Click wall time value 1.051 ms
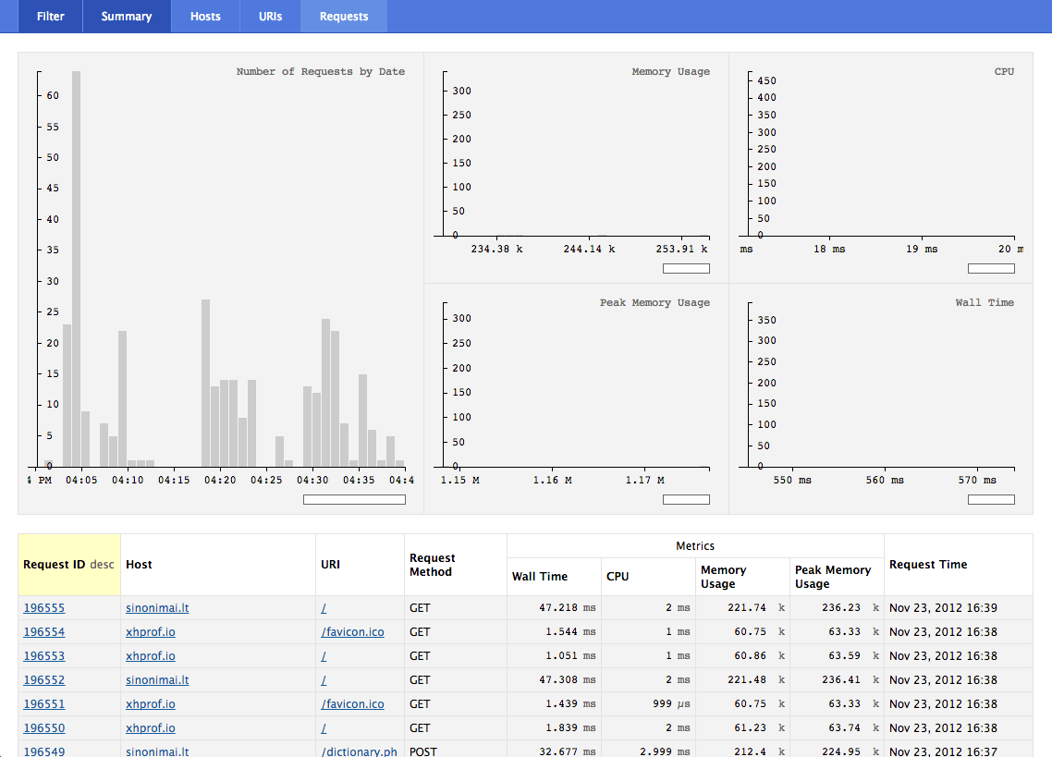The image size is (1052, 757). pos(570,655)
